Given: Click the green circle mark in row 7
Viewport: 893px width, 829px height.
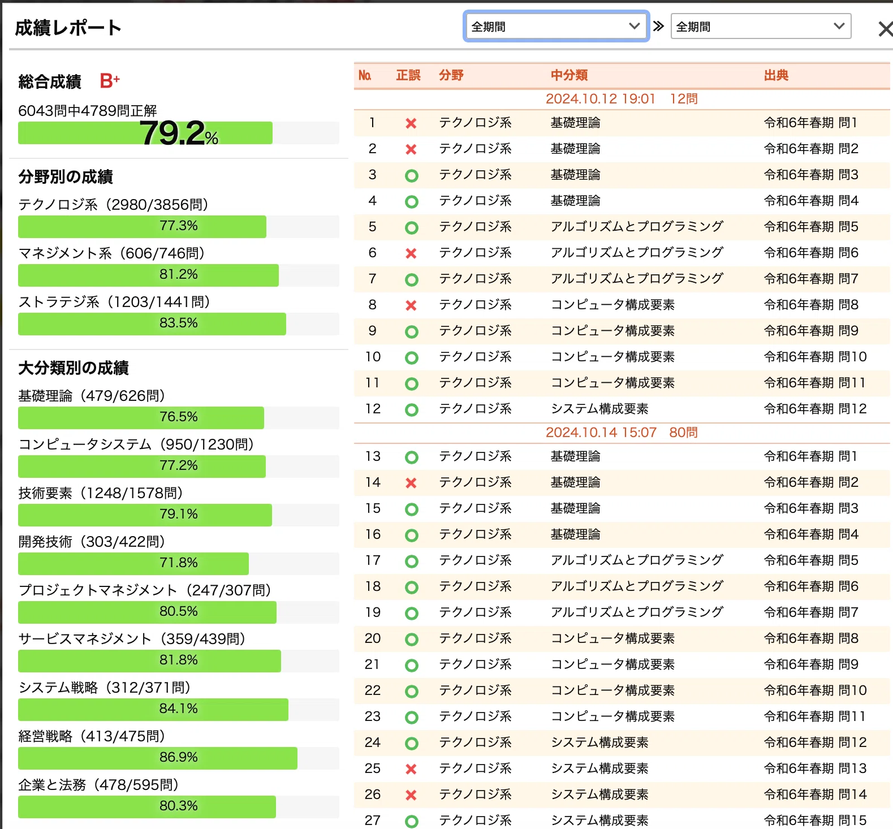Looking at the screenshot, I should 412,279.
